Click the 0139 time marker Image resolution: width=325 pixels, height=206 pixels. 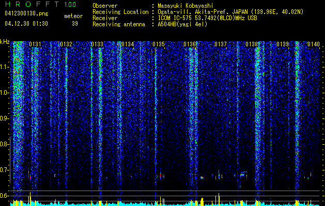coord(283,44)
